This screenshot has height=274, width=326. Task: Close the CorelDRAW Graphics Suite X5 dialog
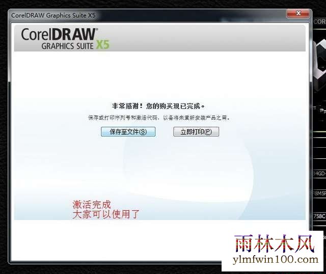click(298, 13)
